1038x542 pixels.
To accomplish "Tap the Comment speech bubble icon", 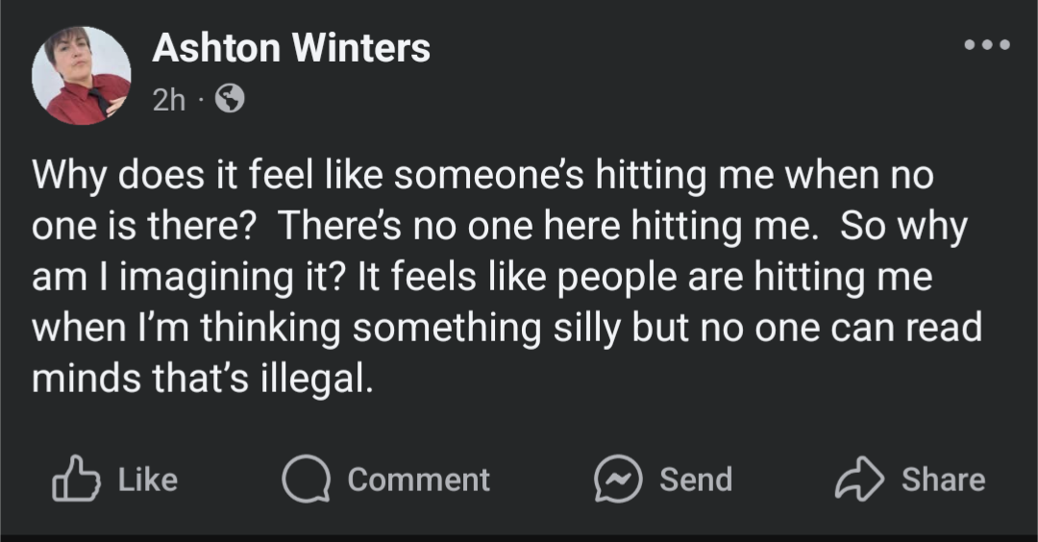I will point(306,479).
